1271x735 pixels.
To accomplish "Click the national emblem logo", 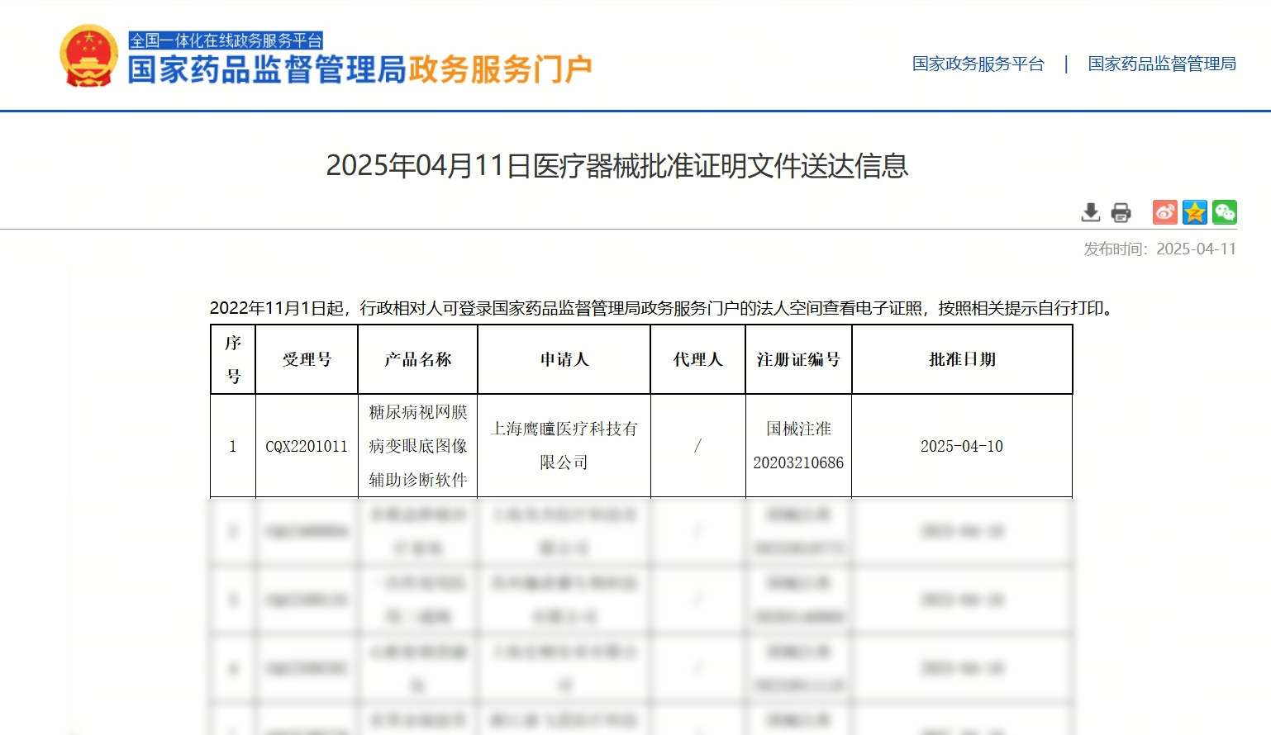I will coord(88,56).
